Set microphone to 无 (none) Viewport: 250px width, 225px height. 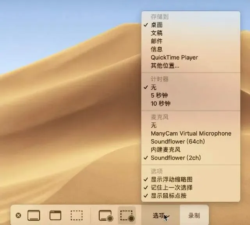pyautogui.click(x=191, y=125)
